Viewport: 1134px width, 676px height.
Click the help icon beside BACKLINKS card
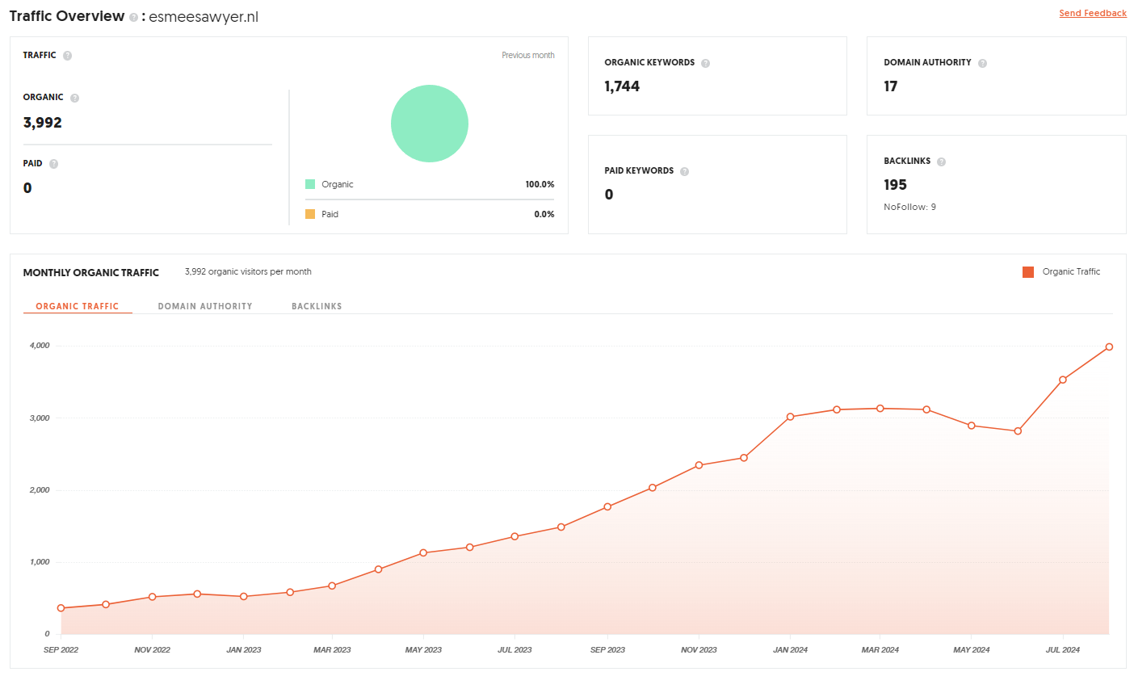coord(941,162)
